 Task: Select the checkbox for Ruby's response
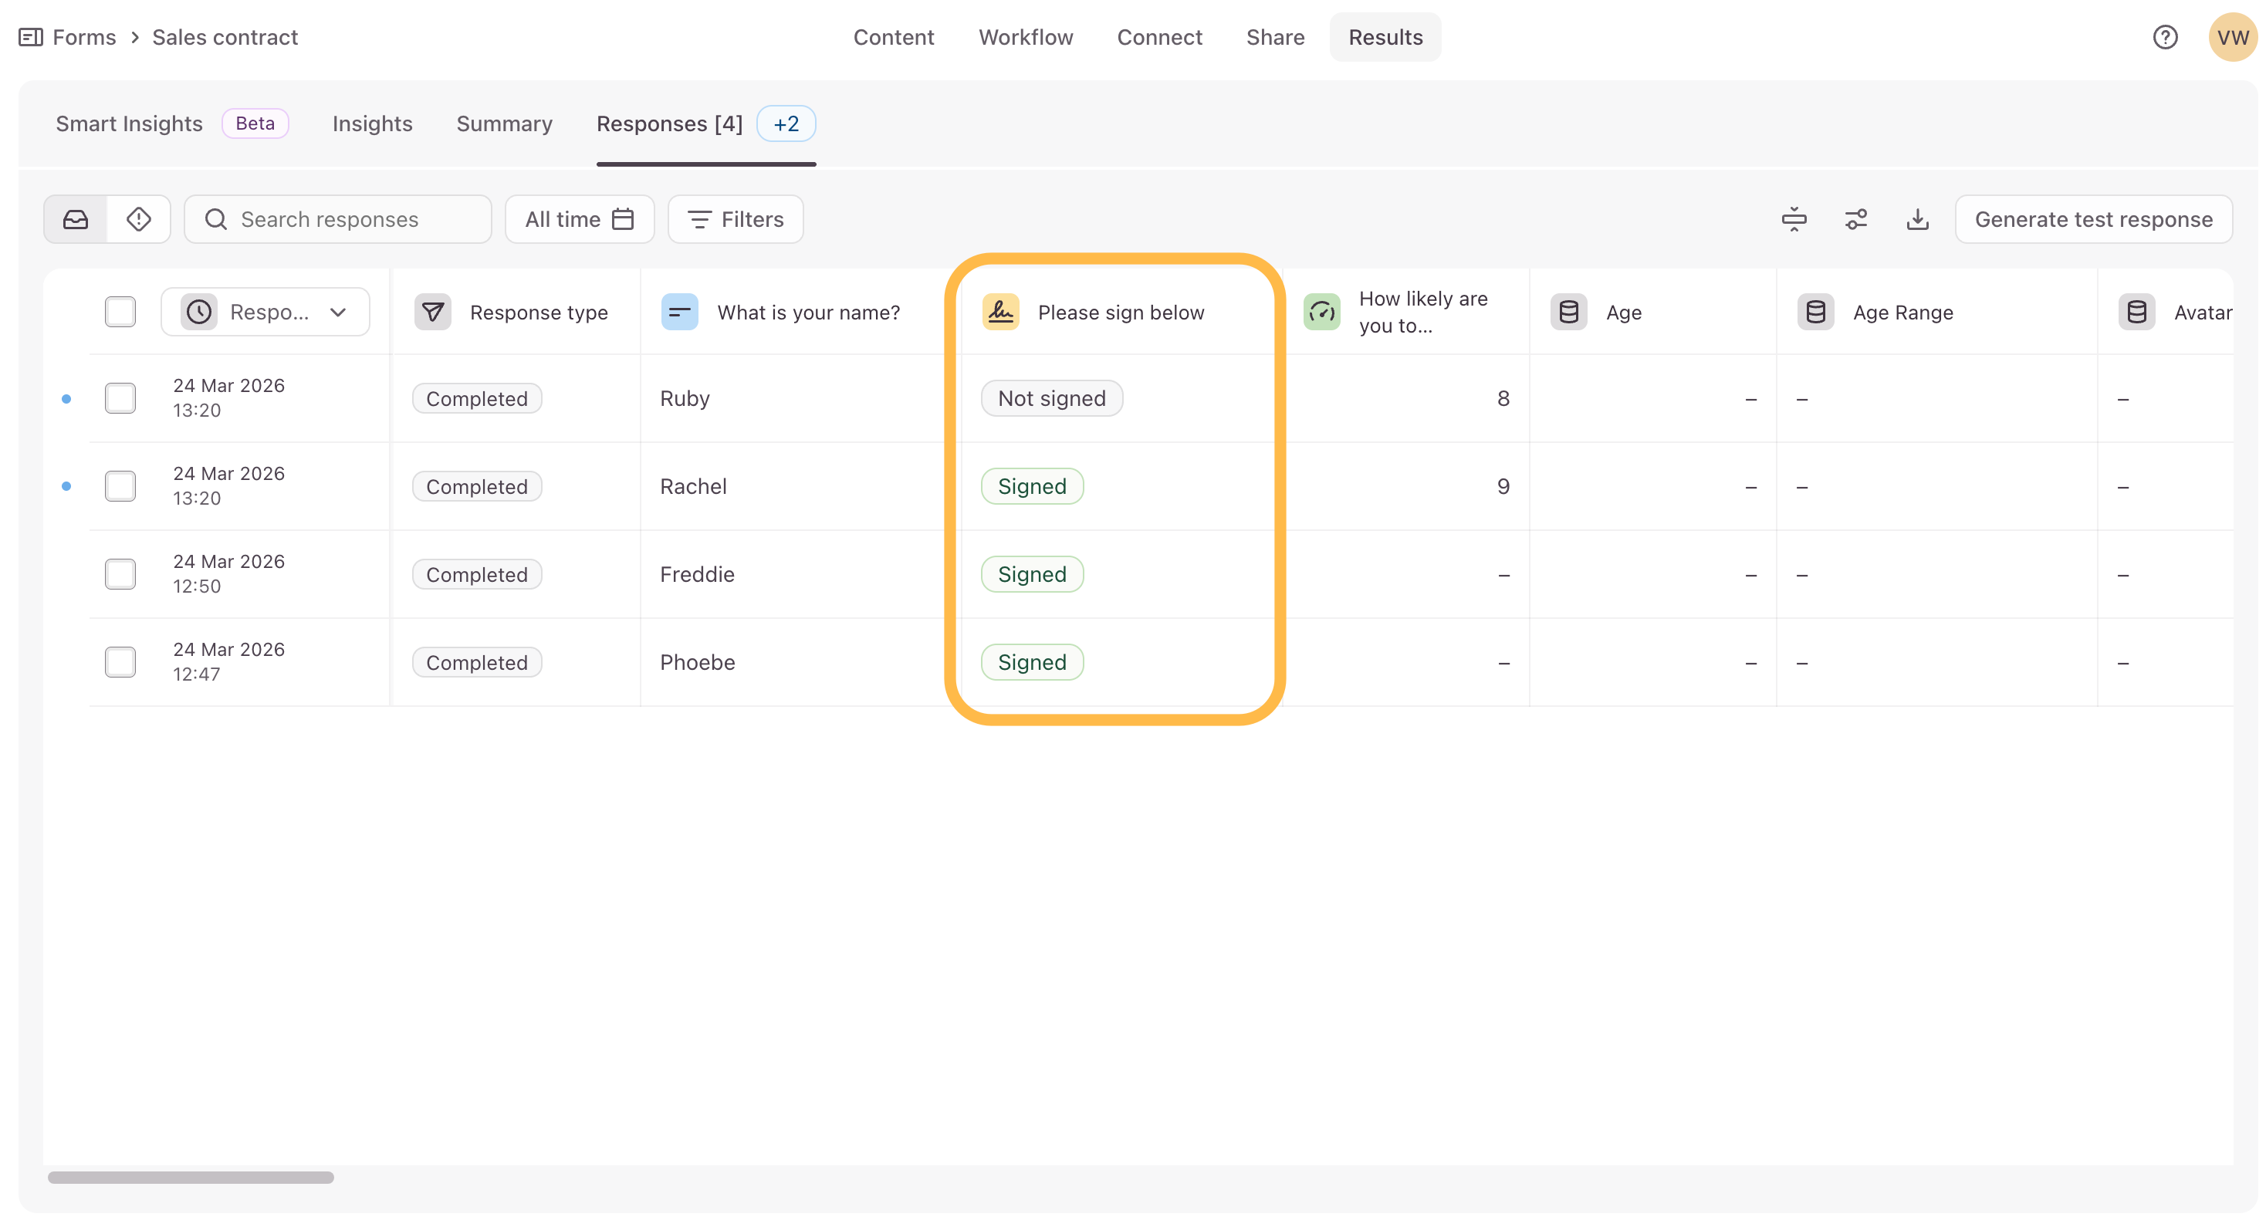pyautogui.click(x=120, y=398)
